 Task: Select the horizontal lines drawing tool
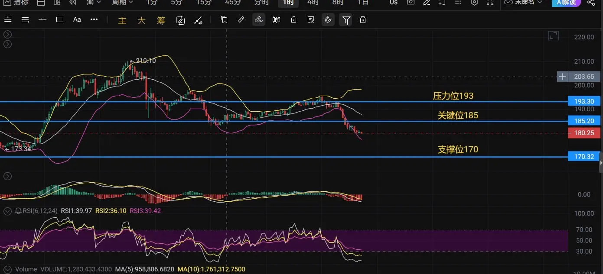(x=25, y=19)
